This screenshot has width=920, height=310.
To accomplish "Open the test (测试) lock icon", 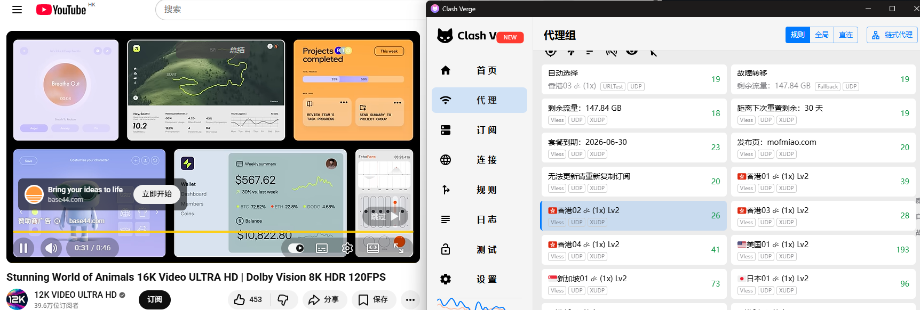I will click(446, 249).
